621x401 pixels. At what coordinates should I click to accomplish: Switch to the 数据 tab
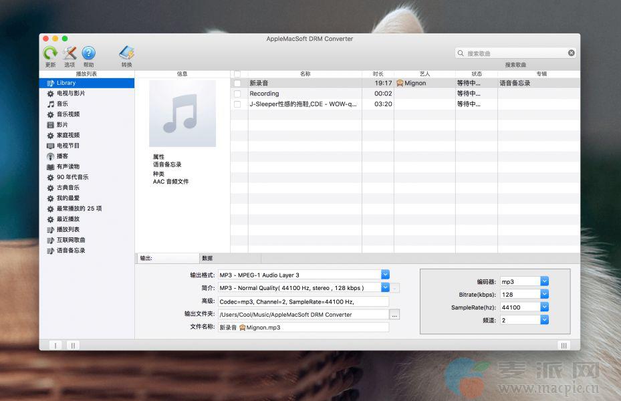[x=207, y=258]
